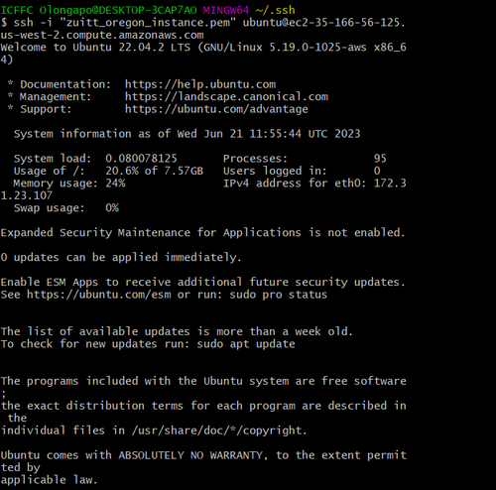The height and width of the screenshot is (490, 496).
Task: Click the System load value 0.080078125
Action: click(x=141, y=159)
